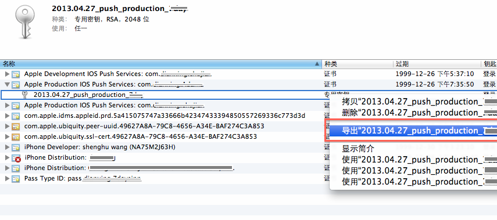Click expiry date 1999-12-26 下午5:37:10
497x220 pixels.
435,74
